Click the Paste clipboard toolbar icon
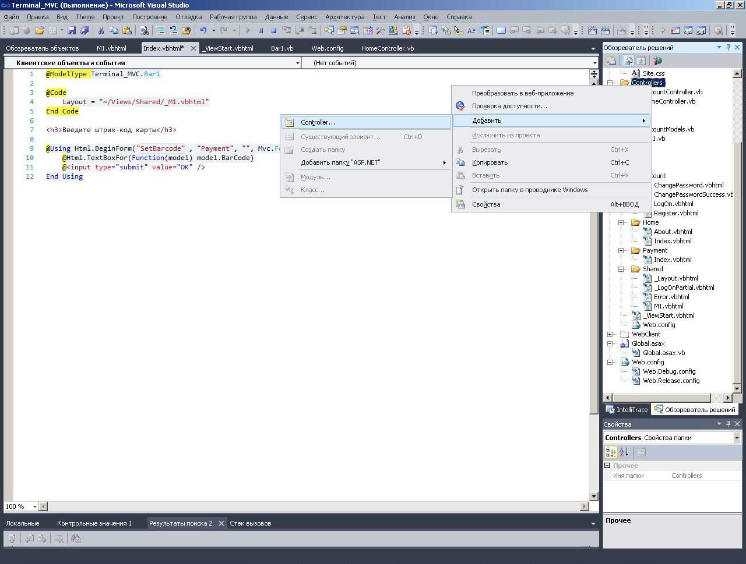The height and width of the screenshot is (564, 746). pyautogui.click(x=126, y=30)
